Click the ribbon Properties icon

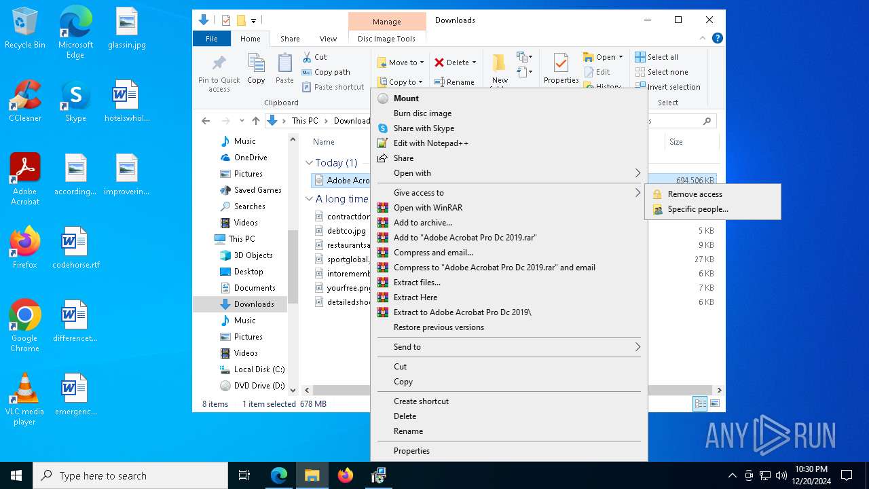pyautogui.click(x=561, y=63)
